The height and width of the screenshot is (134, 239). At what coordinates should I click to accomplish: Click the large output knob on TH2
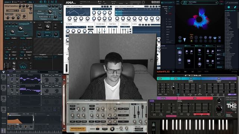point(219,108)
